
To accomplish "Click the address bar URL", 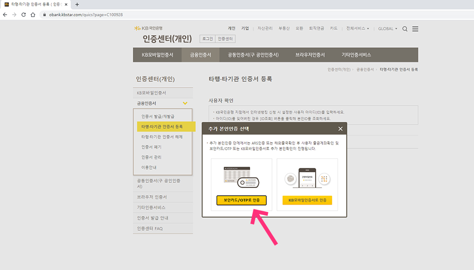I will coord(86,15).
